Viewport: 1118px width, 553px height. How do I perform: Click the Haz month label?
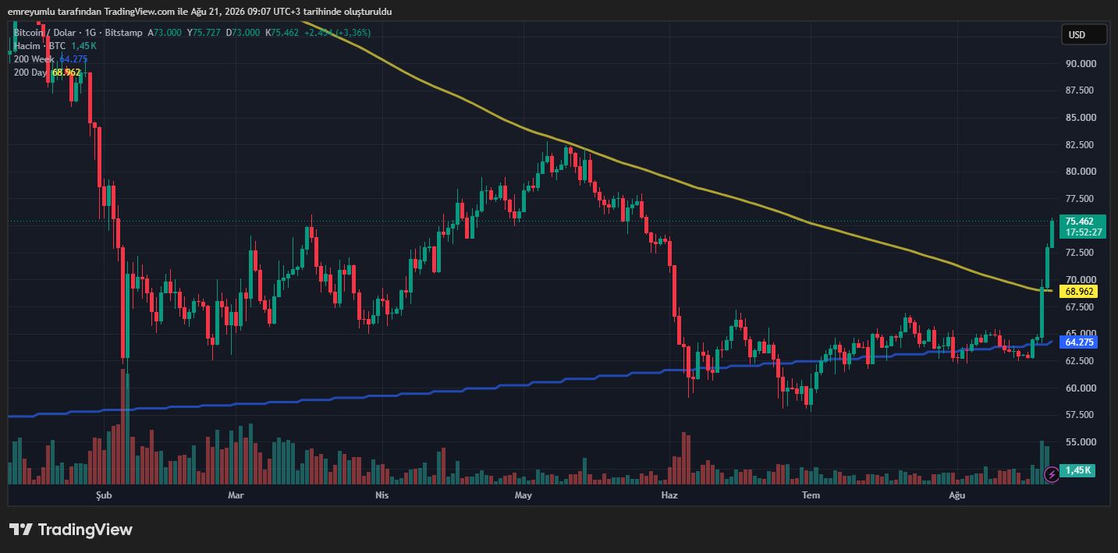click(669, 495)
